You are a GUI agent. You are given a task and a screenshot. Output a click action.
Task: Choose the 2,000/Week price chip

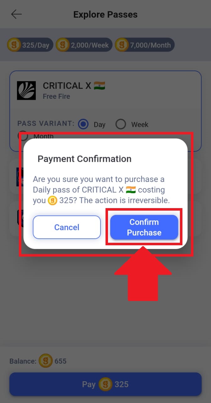84,45
